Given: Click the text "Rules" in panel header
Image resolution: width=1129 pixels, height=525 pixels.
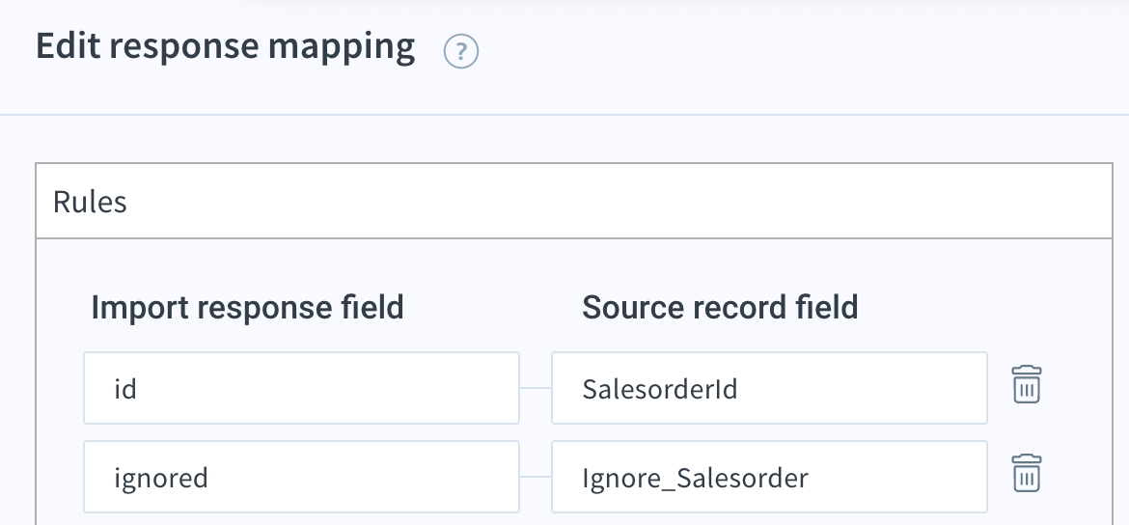Looking at the screenshot, I should click(x=90, y=203).
